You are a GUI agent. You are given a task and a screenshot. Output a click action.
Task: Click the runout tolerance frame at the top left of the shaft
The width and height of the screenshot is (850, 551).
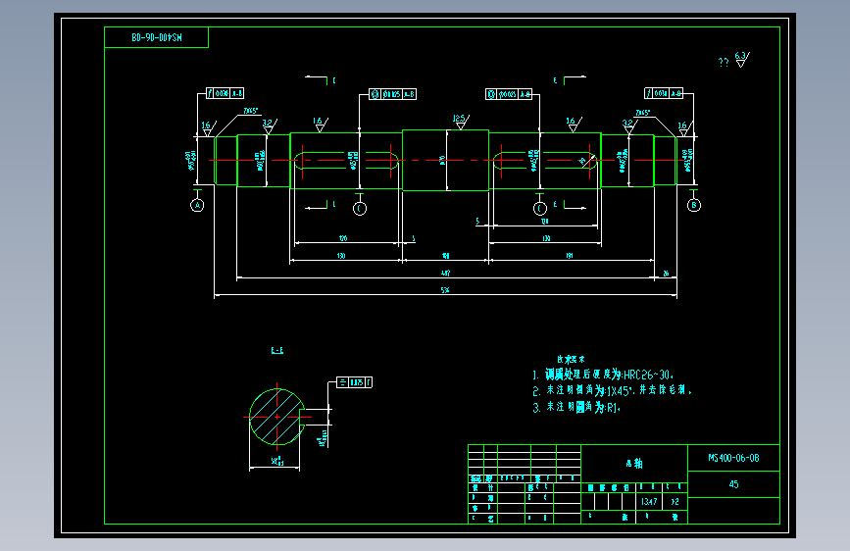pos(225,93)
